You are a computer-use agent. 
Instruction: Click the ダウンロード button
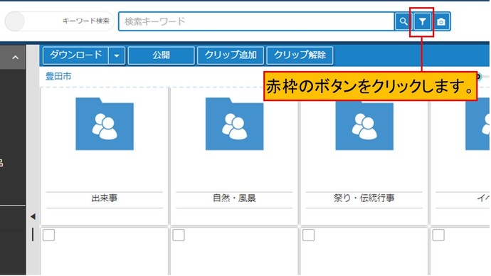point(75,55)
